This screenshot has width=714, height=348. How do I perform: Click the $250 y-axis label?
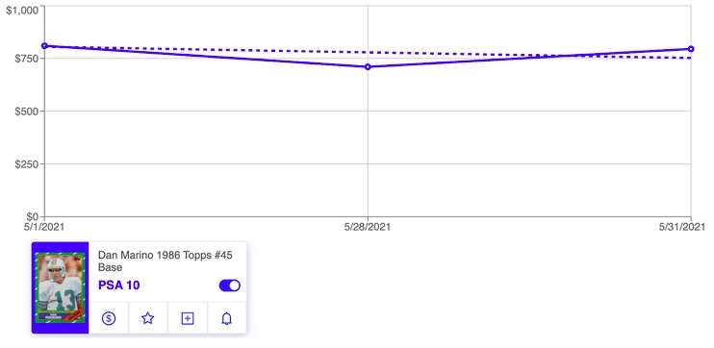[25, 164]
